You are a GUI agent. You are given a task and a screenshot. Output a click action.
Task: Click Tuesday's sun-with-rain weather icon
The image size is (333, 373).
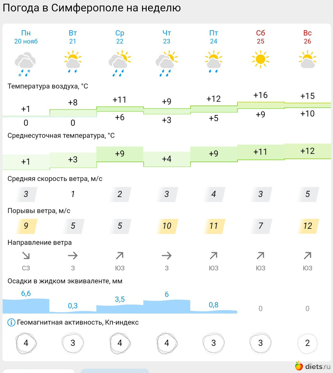(x=72, y=62)
